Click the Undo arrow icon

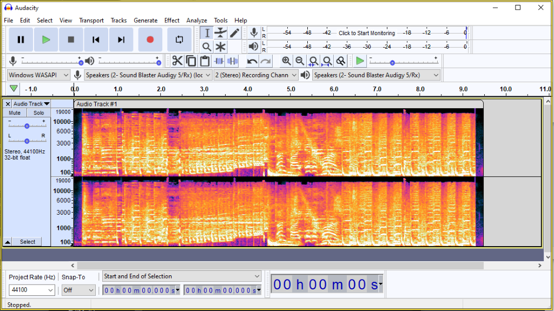point(252,61)
